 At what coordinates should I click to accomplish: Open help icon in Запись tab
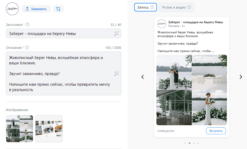[x=152, y=7]
